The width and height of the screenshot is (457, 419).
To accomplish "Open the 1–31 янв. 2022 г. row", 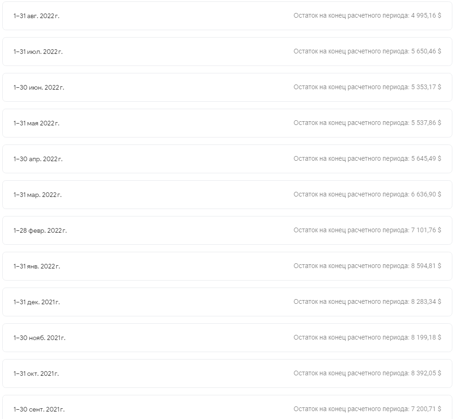I will [227, 266].
